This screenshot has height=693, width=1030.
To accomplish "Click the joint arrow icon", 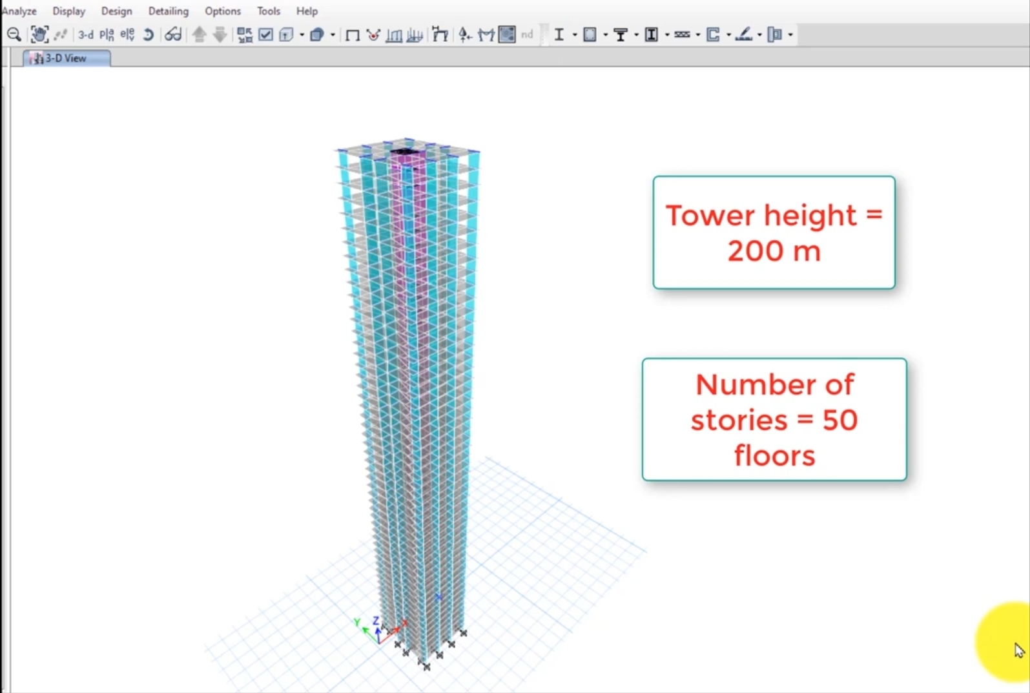I will coord(465,35).
